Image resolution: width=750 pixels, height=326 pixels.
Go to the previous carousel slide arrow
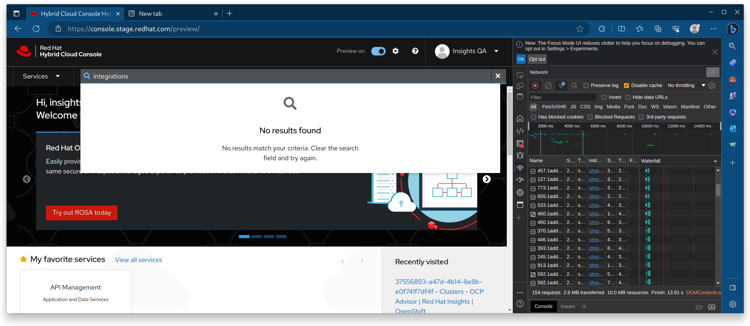tap(27, 179)
